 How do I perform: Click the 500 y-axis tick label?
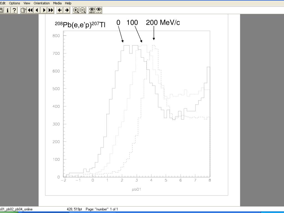56,89
